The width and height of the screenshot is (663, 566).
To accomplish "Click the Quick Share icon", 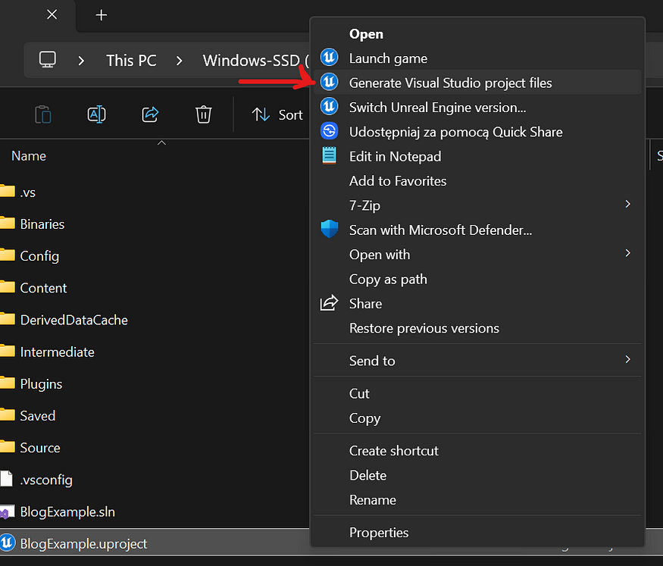I will pos(329,132).
